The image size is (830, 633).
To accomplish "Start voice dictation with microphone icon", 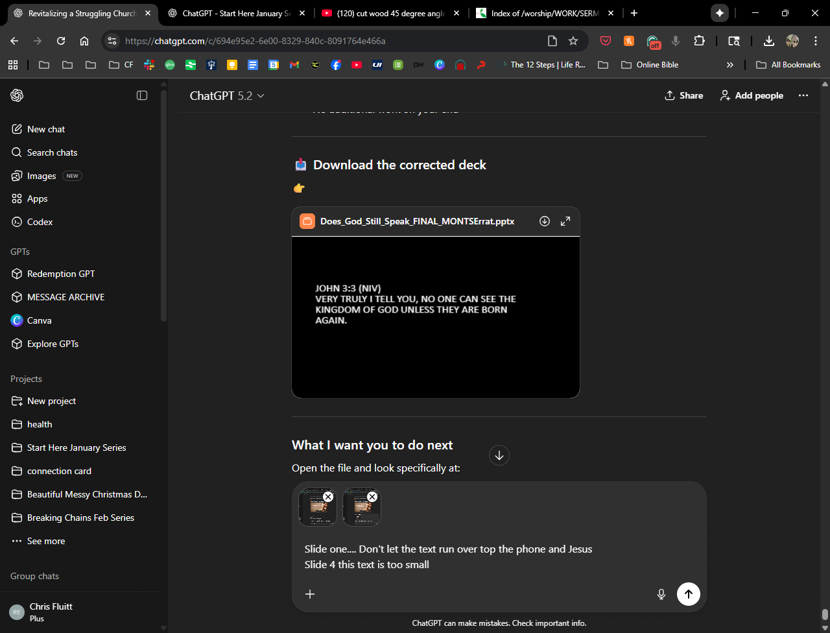I will tap(661, 593).
